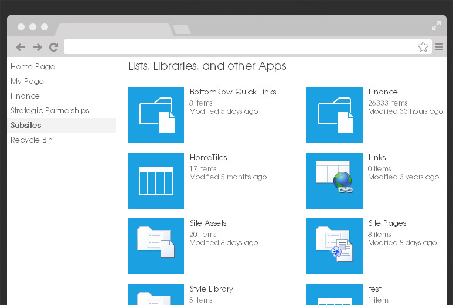Open the Site Pages tile icon
453x305 pixels.
pyautogui.click(x=335, y=246)
